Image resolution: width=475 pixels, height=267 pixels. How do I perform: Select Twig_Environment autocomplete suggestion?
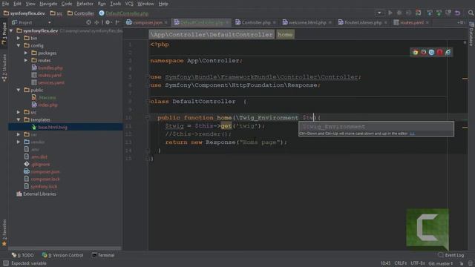[376, 127]
